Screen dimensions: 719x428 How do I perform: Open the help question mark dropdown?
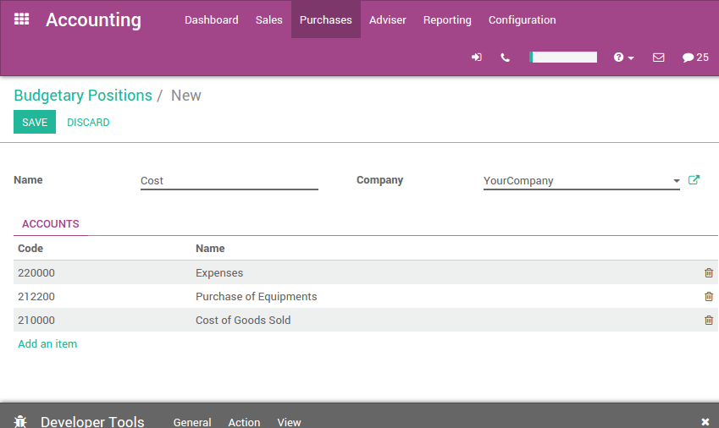click(623, 58)
